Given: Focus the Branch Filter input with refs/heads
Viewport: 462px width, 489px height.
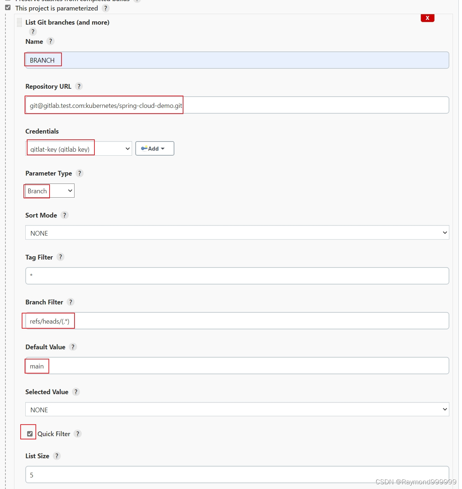Looking at the screenshot, I should pyautogui.click(x=237, y=321).
